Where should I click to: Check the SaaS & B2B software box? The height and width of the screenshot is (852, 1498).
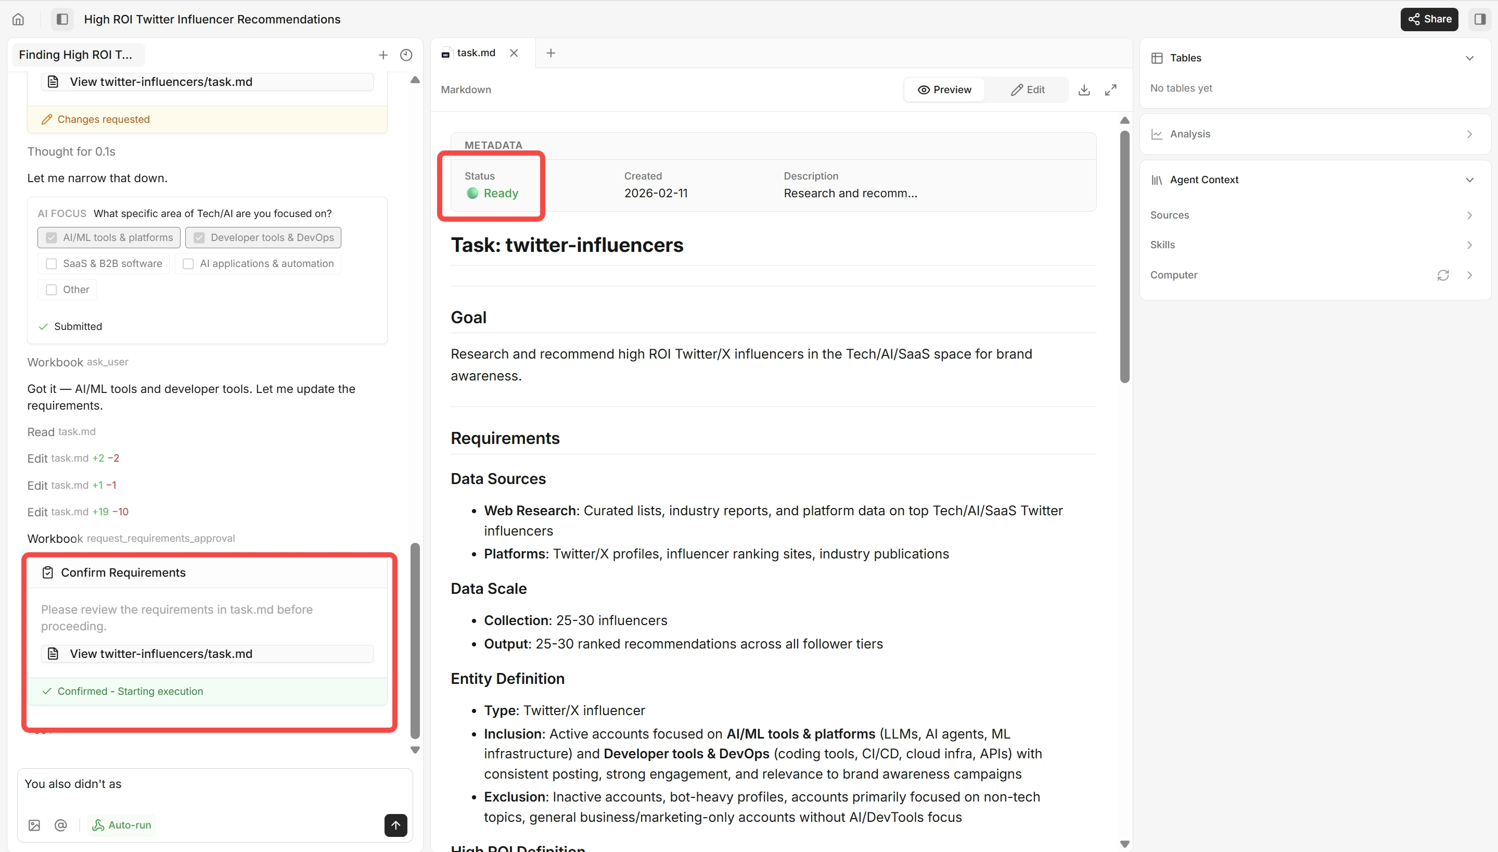[x=52, y=264]
